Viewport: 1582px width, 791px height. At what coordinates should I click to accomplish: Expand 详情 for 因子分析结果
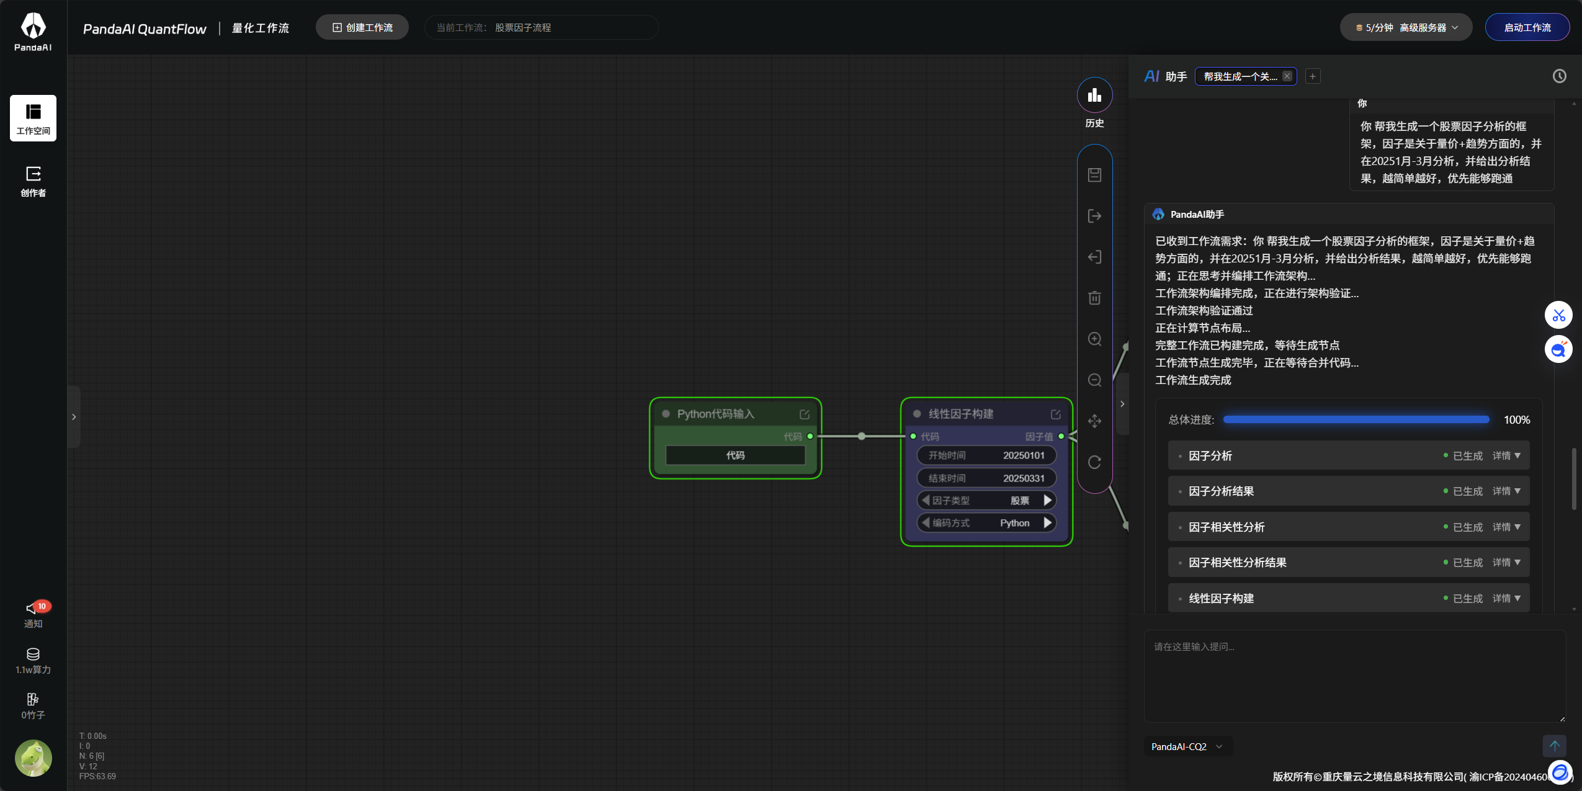(1506, 491)
